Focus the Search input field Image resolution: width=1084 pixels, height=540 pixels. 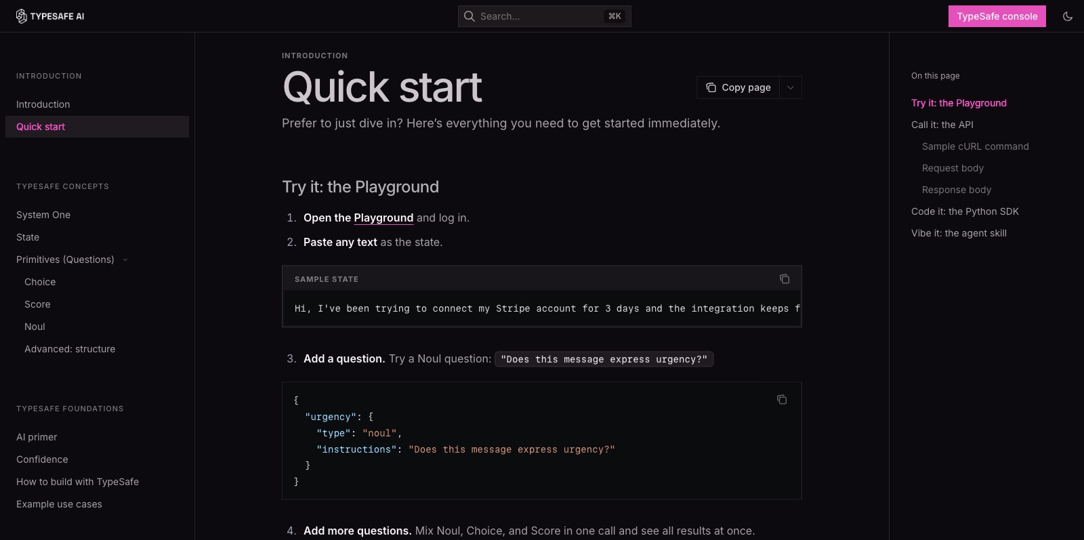point(545,16)
